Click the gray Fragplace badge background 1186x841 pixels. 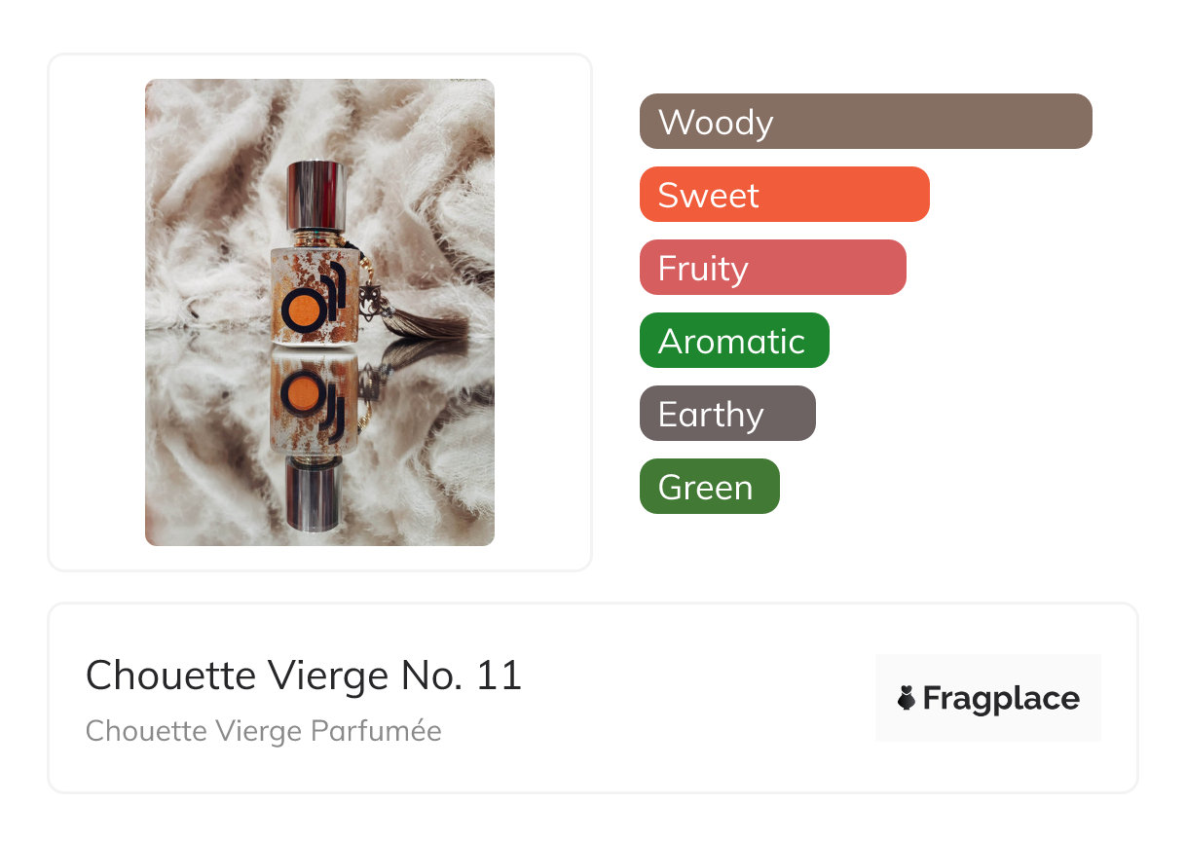coord(988,698)
